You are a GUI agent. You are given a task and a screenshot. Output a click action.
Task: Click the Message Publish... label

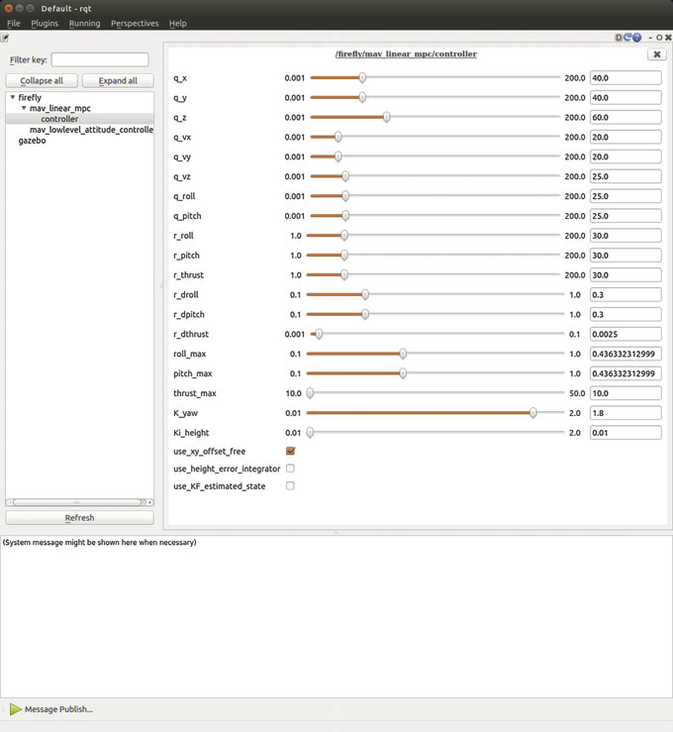(58, 709)
